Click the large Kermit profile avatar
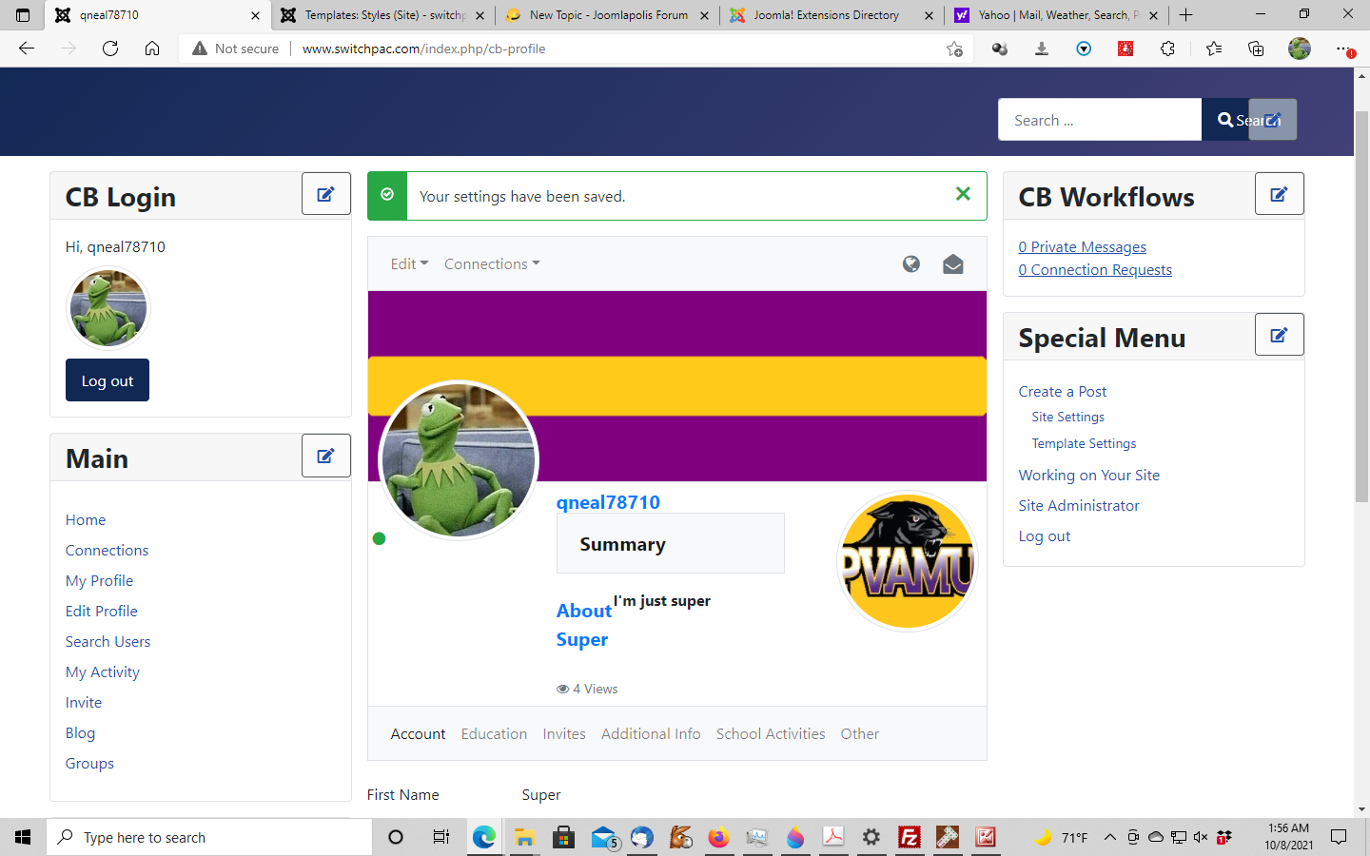Image resolution: width=1370 pixels, height=856 pixels. click(459, 460)
